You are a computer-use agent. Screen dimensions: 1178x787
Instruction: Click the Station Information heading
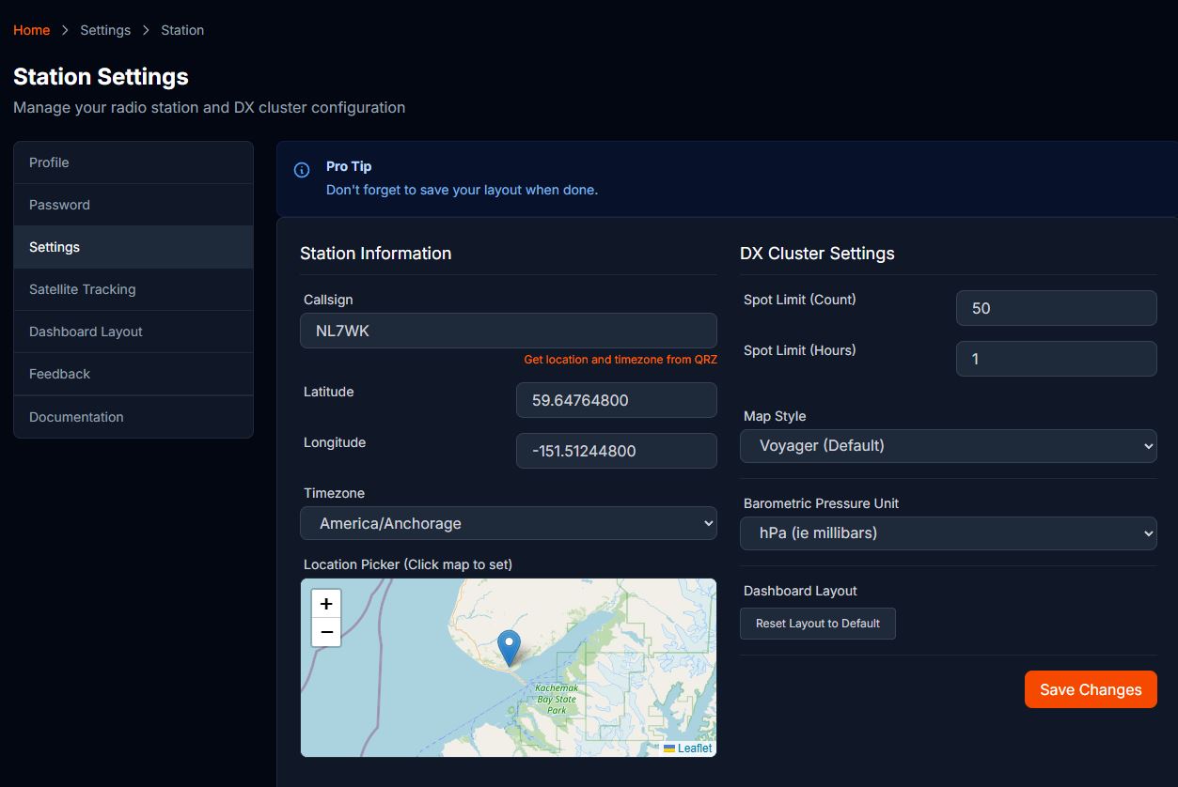click(x=375, y=254)
